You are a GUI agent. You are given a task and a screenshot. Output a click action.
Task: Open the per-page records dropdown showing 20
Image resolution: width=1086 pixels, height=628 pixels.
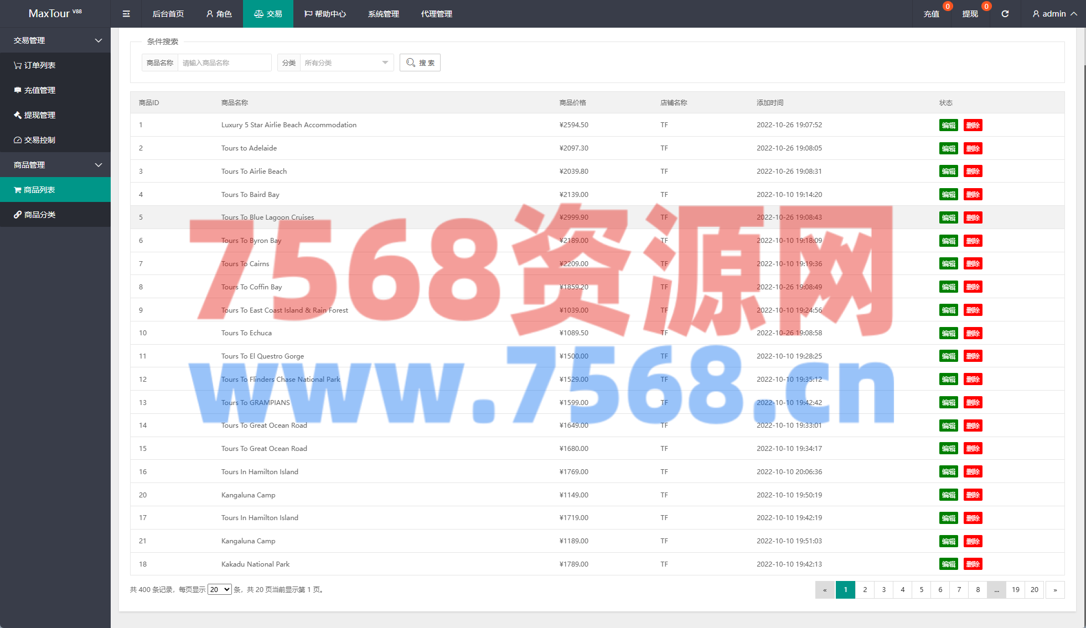click(219, 590)
